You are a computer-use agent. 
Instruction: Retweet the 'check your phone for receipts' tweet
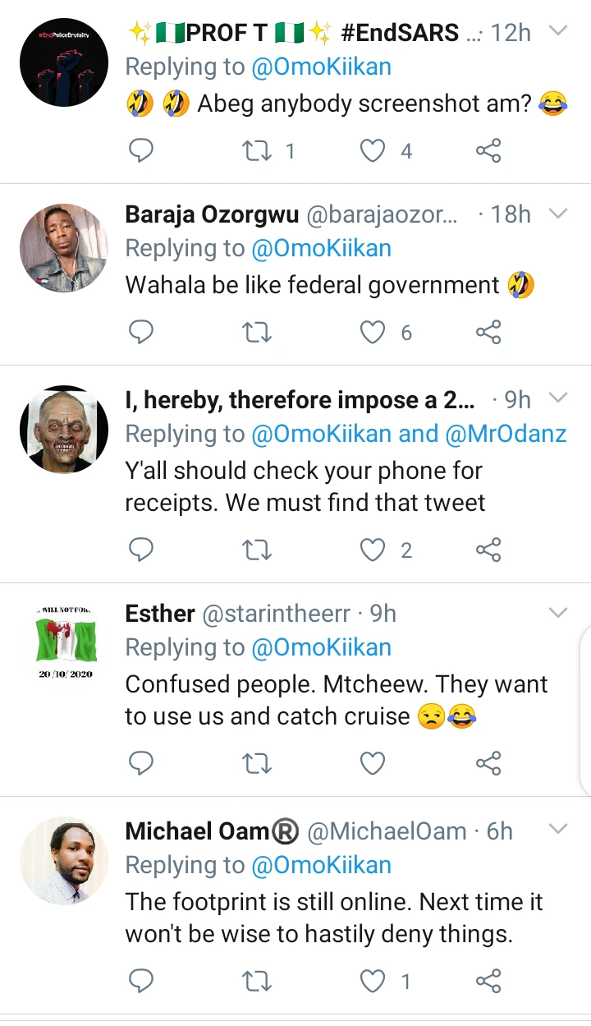258,550
